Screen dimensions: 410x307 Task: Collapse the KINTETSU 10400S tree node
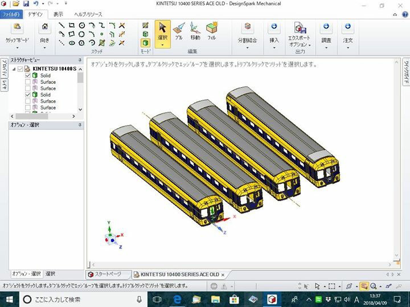point(14,69)
